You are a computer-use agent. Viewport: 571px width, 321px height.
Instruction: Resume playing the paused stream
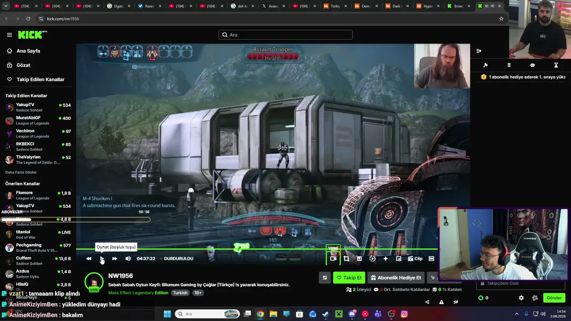click(102, 259)
